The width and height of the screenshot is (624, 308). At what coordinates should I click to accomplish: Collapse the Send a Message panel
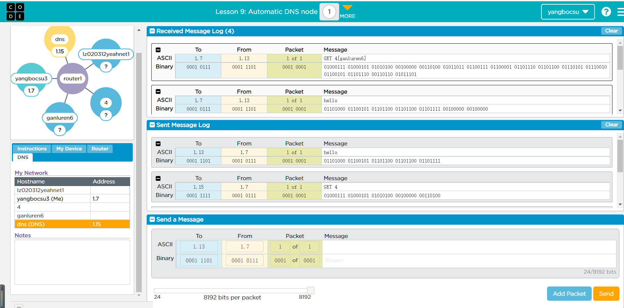[x=152, y=219]
